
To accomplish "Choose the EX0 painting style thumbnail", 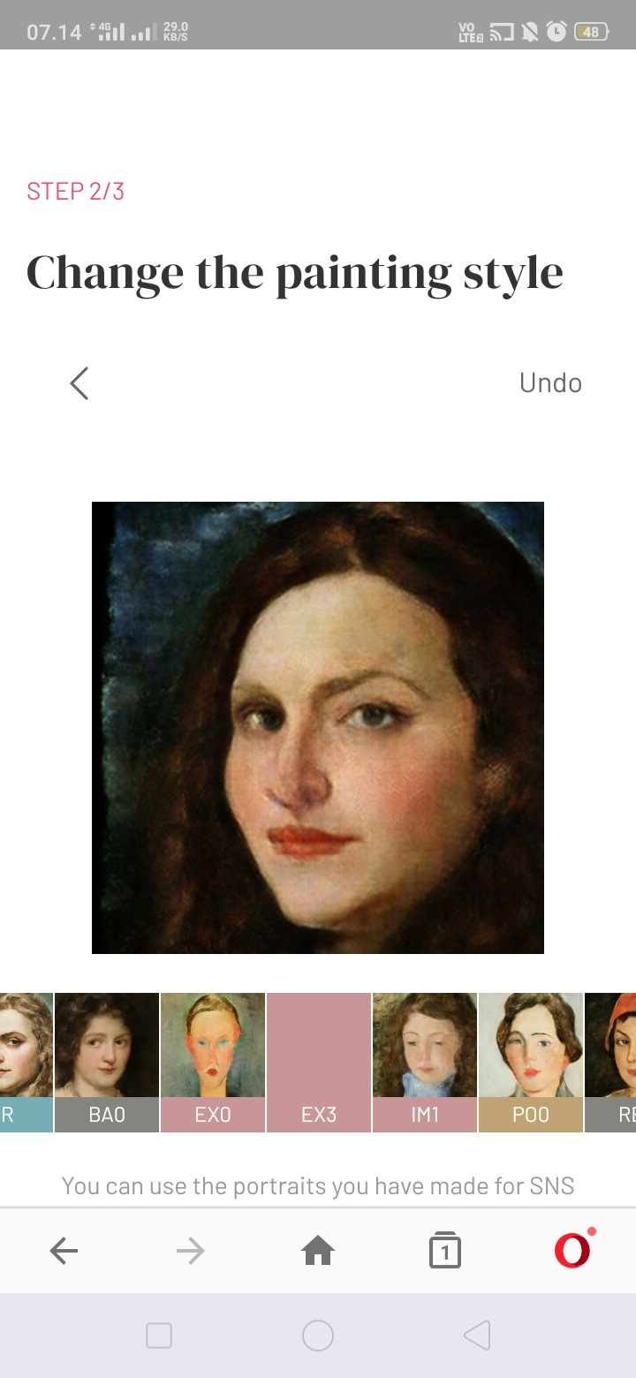I will [x=213, y=1062].
